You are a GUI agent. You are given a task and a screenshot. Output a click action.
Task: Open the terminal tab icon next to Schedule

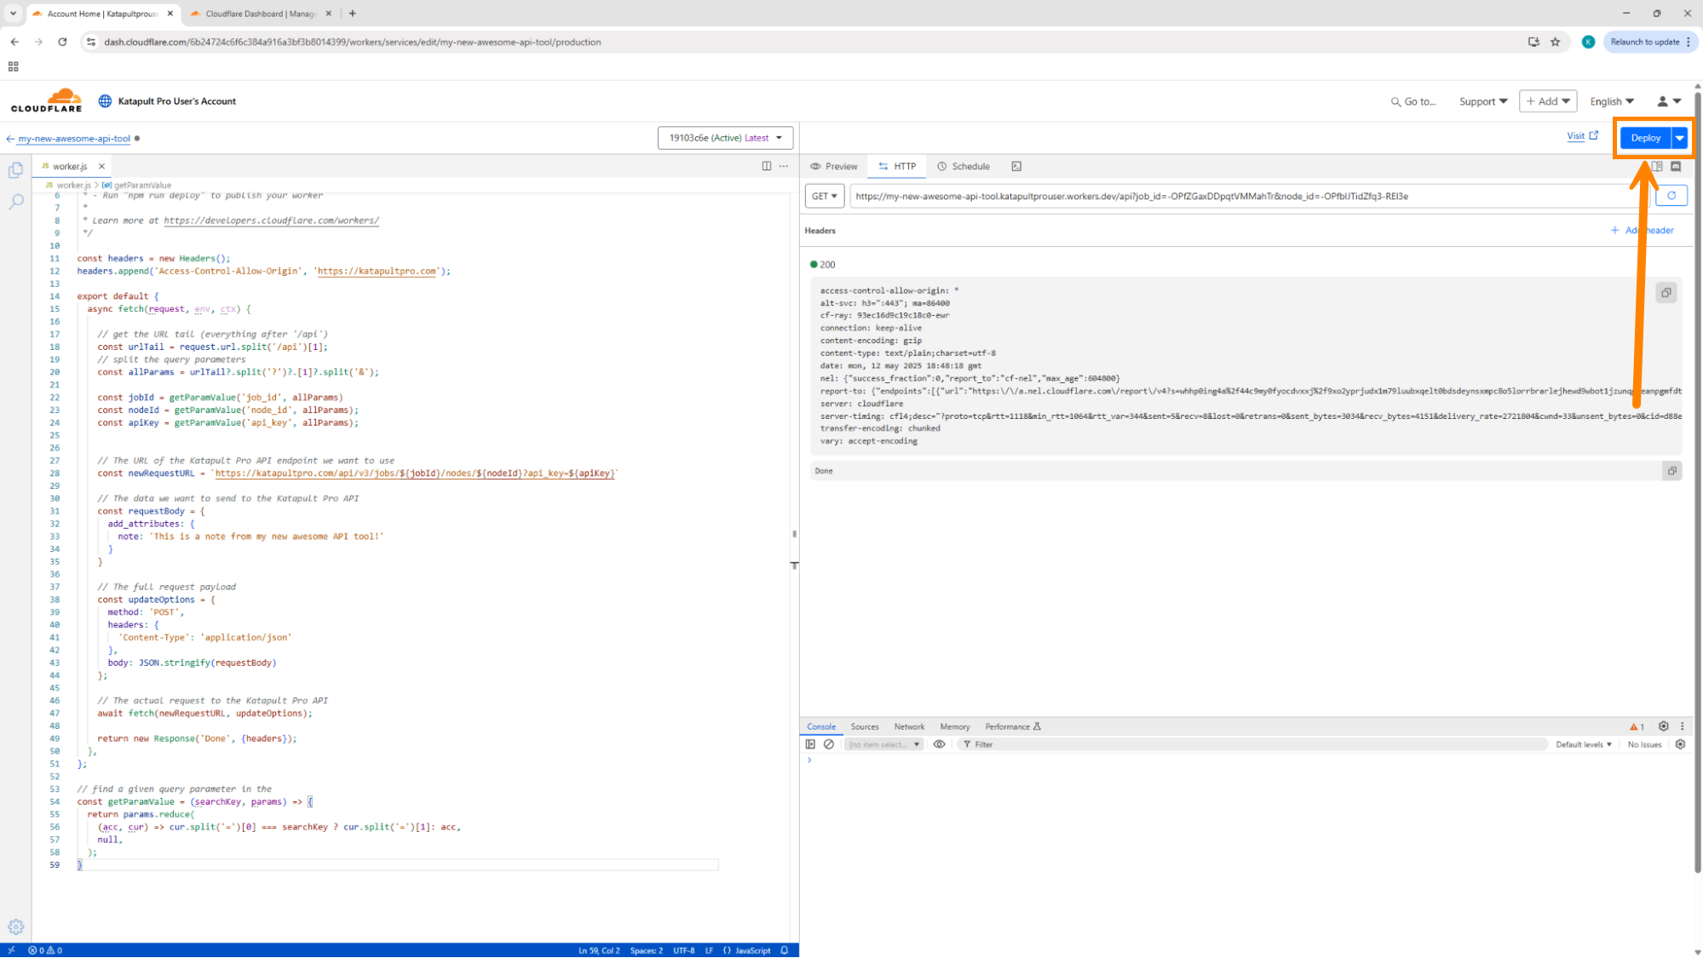coord(1015,166)
